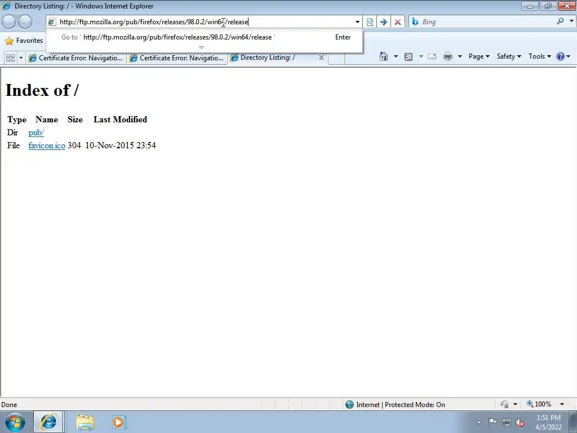Screen dimensions: 577x433
Task: Click the Internet Protected Mode status
Action: [x=395, y=405]
